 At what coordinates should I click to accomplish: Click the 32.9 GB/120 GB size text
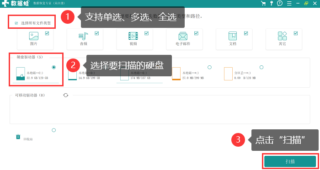pos(37,78)
